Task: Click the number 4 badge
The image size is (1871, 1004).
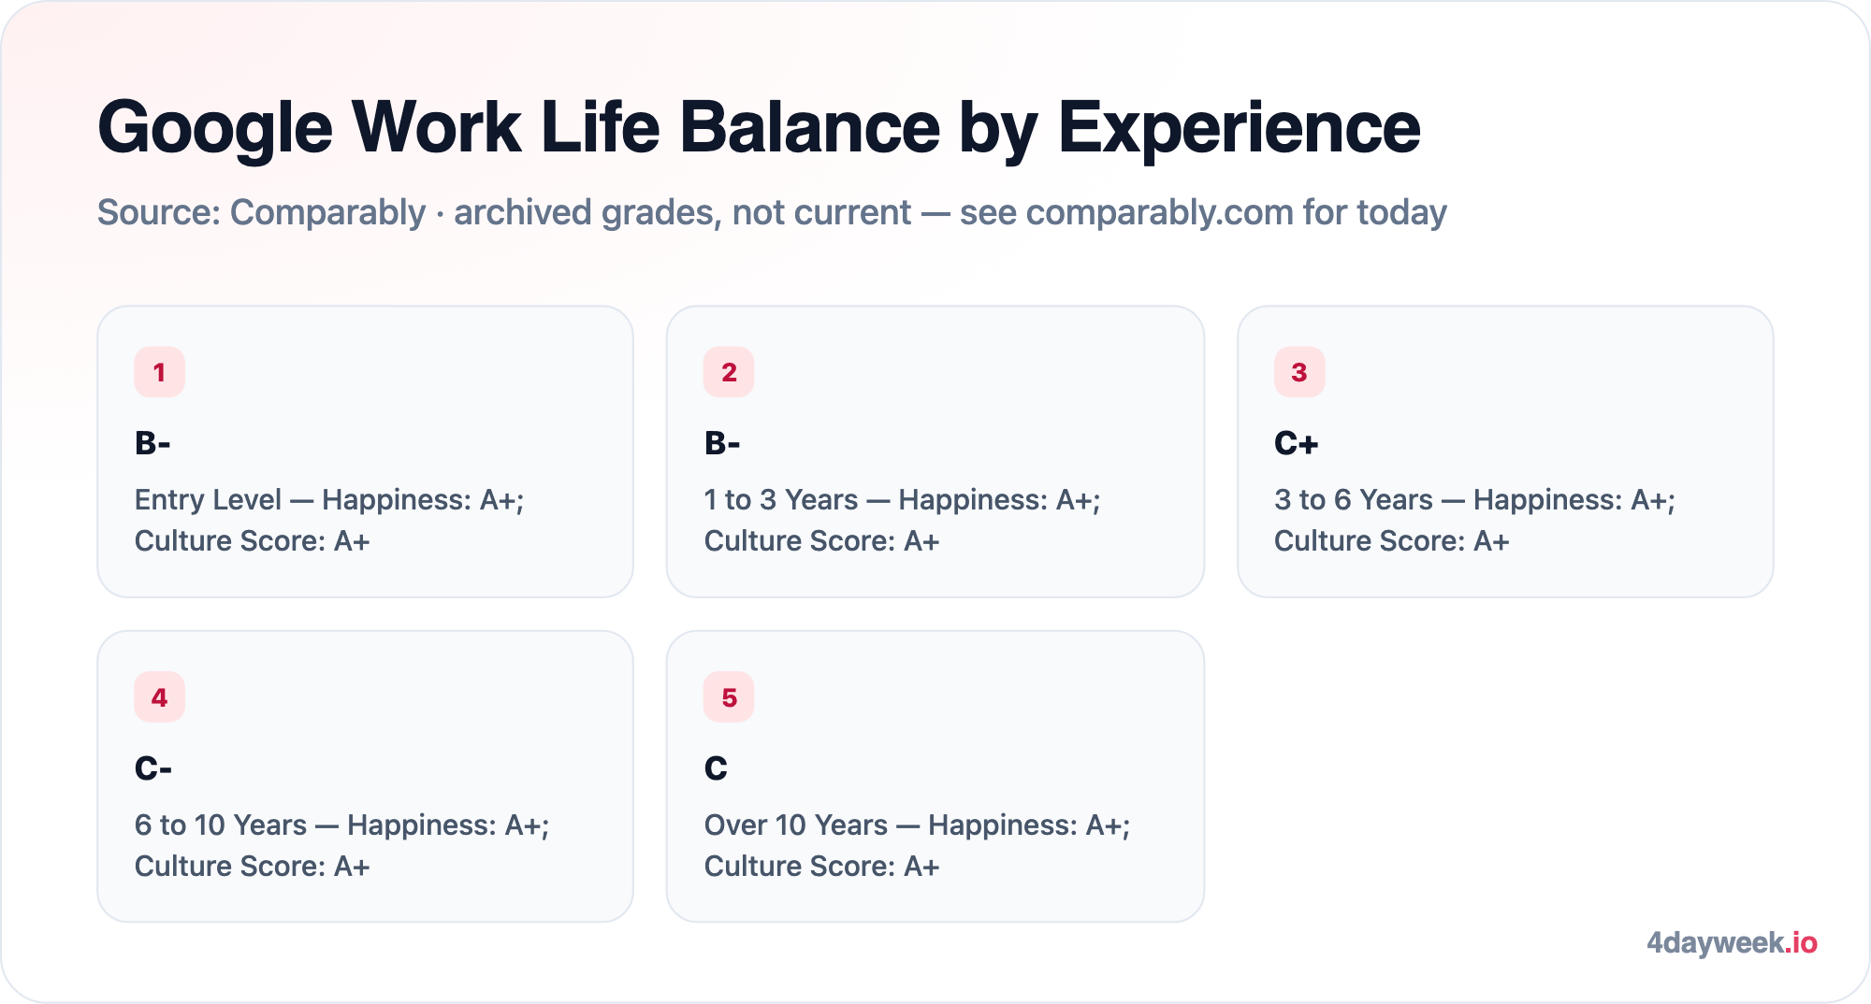Action: [159, 697]
